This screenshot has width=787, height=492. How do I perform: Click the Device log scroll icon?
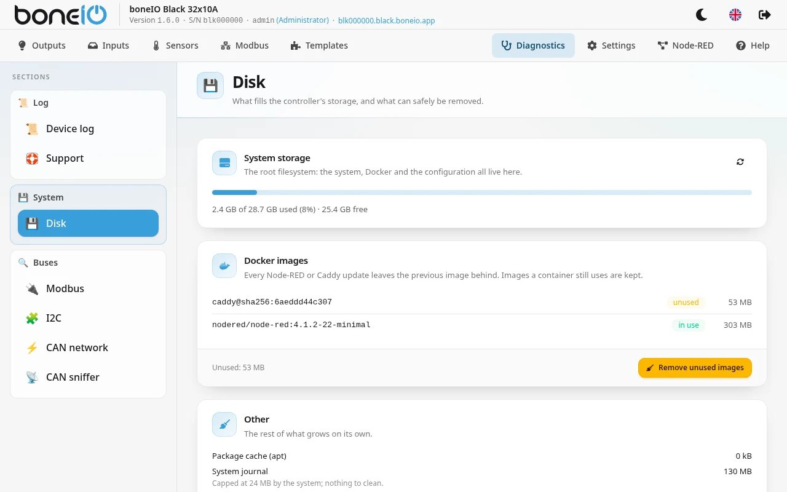click(x=32, y=129)
